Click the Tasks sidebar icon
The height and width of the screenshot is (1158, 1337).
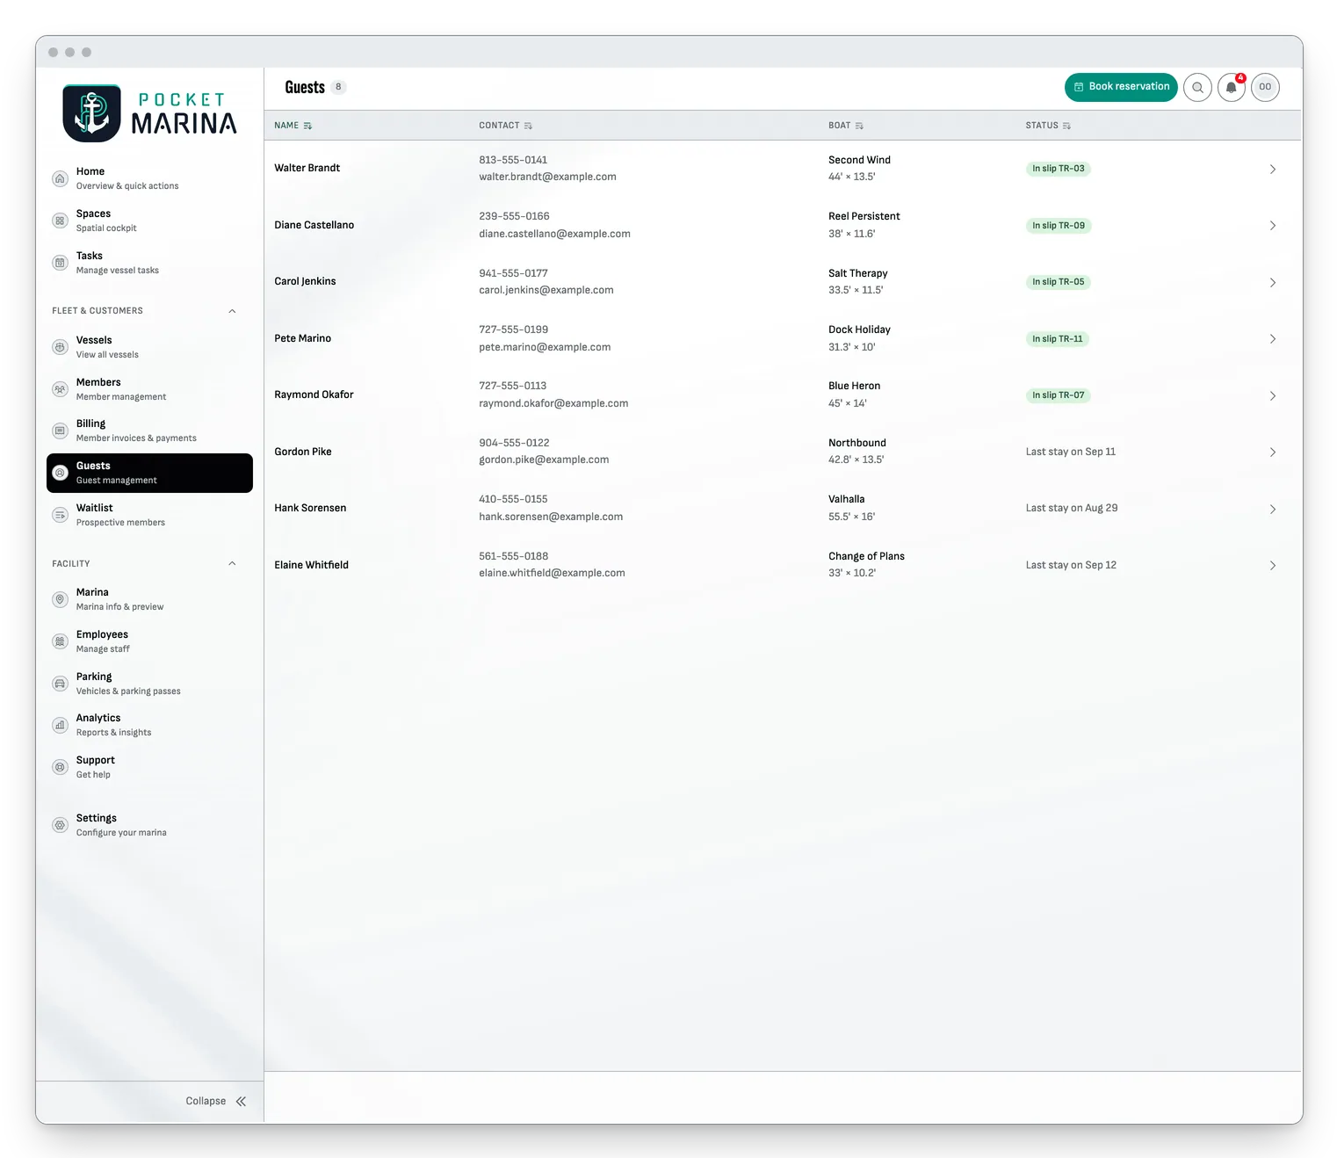[60, 263]
